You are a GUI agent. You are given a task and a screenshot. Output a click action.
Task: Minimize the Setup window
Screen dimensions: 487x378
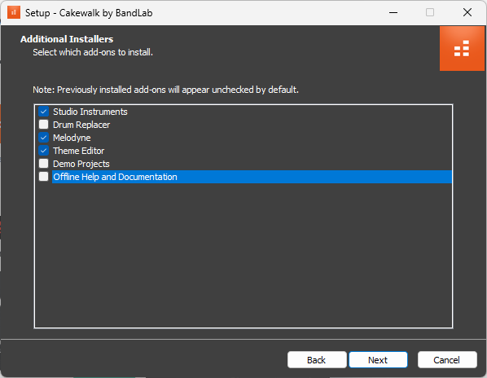pos(393,13)
